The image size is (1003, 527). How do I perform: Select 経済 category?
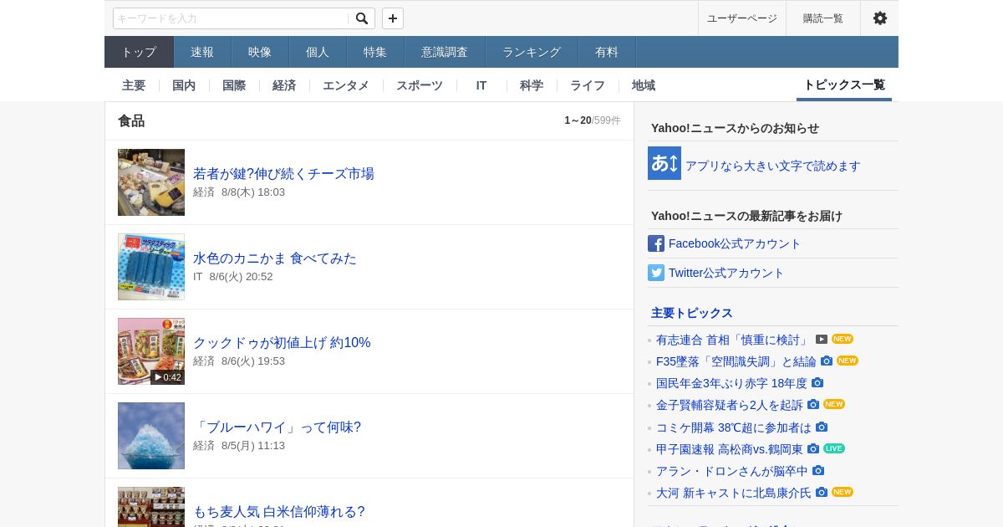click(x=284, y=85)
